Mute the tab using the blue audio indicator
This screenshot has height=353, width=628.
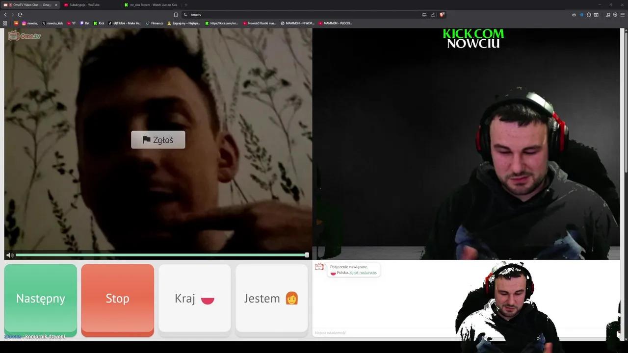coord(582,15)
